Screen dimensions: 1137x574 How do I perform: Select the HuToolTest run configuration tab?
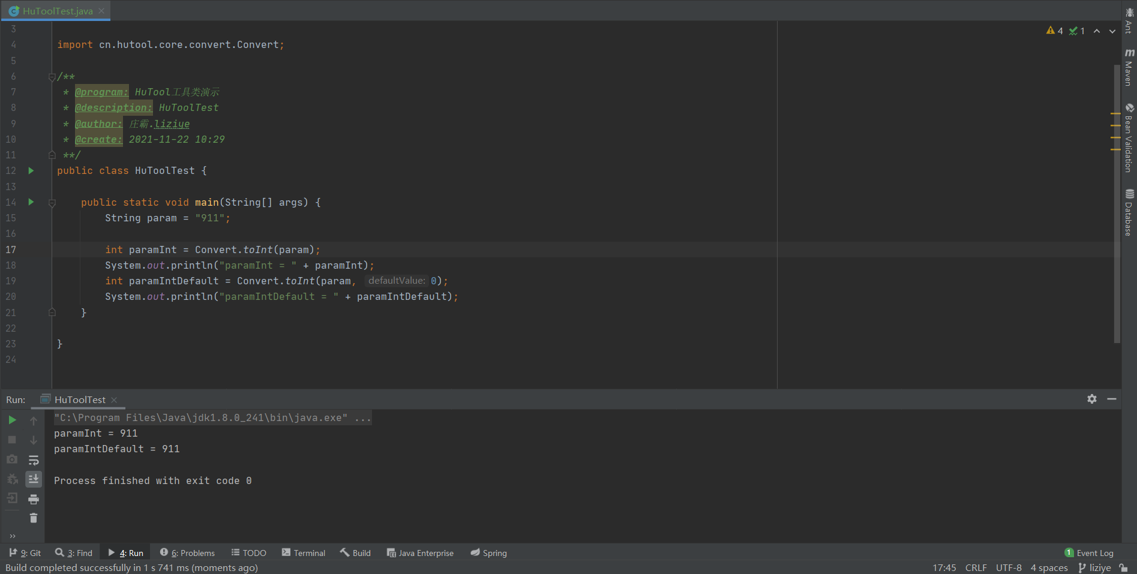click(x=79, y=399)
